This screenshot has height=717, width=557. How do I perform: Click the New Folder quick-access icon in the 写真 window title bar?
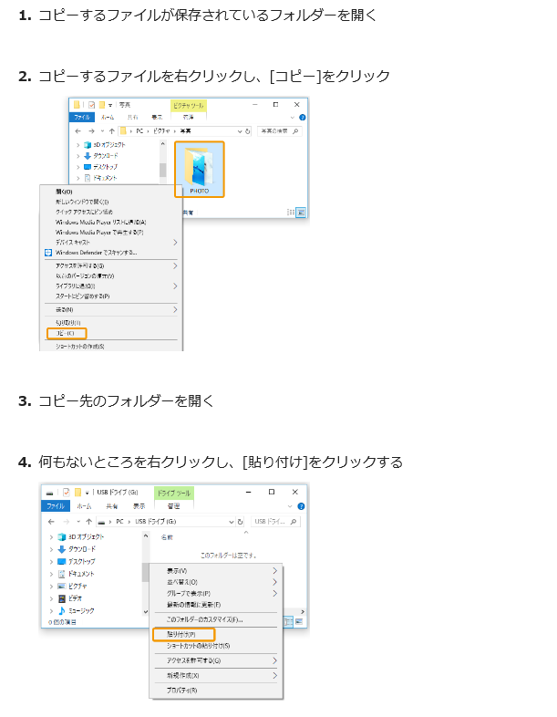pos(102,105)
